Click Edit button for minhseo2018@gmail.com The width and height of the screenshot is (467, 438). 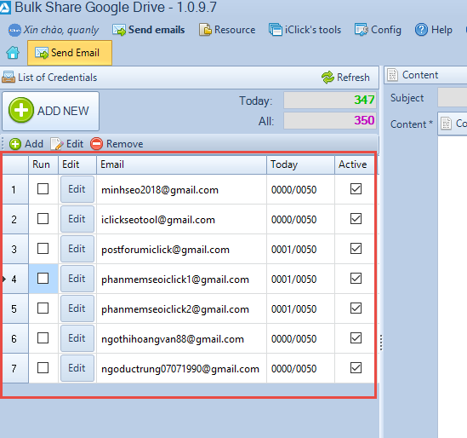coord(77,189)
